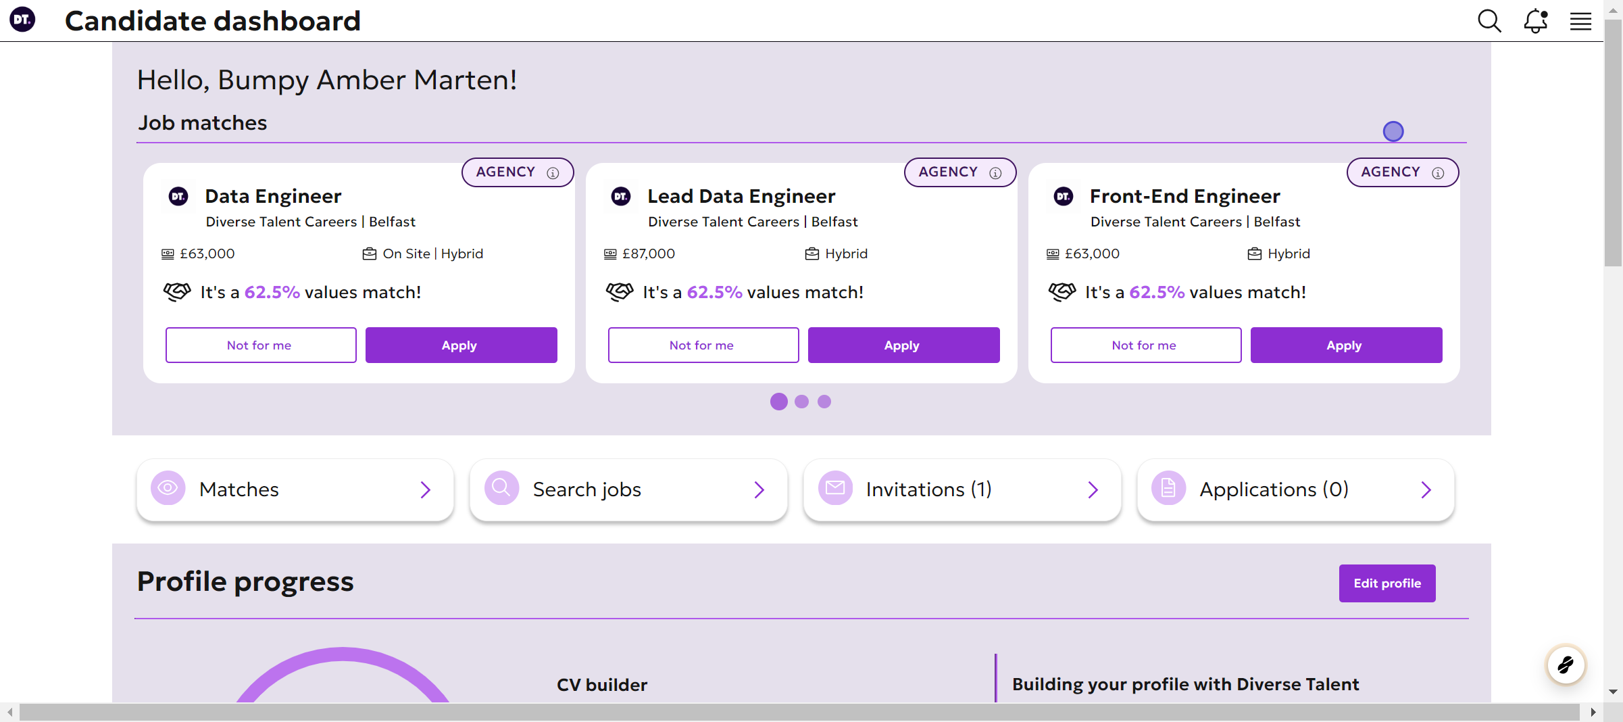Open the hamburger navigation menu

(1580, 21)
